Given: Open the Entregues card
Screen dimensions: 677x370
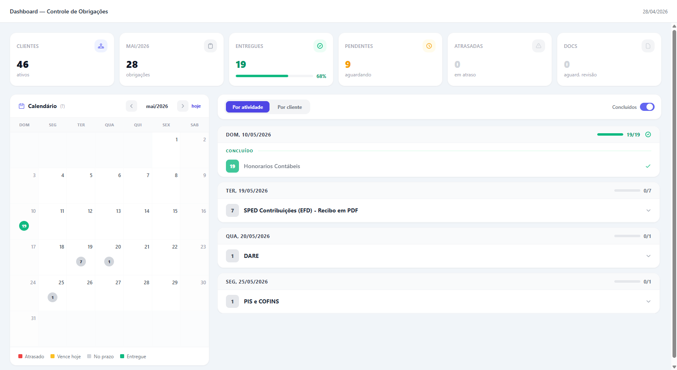Looking at the screenshot, I should [x=281, y=59].
